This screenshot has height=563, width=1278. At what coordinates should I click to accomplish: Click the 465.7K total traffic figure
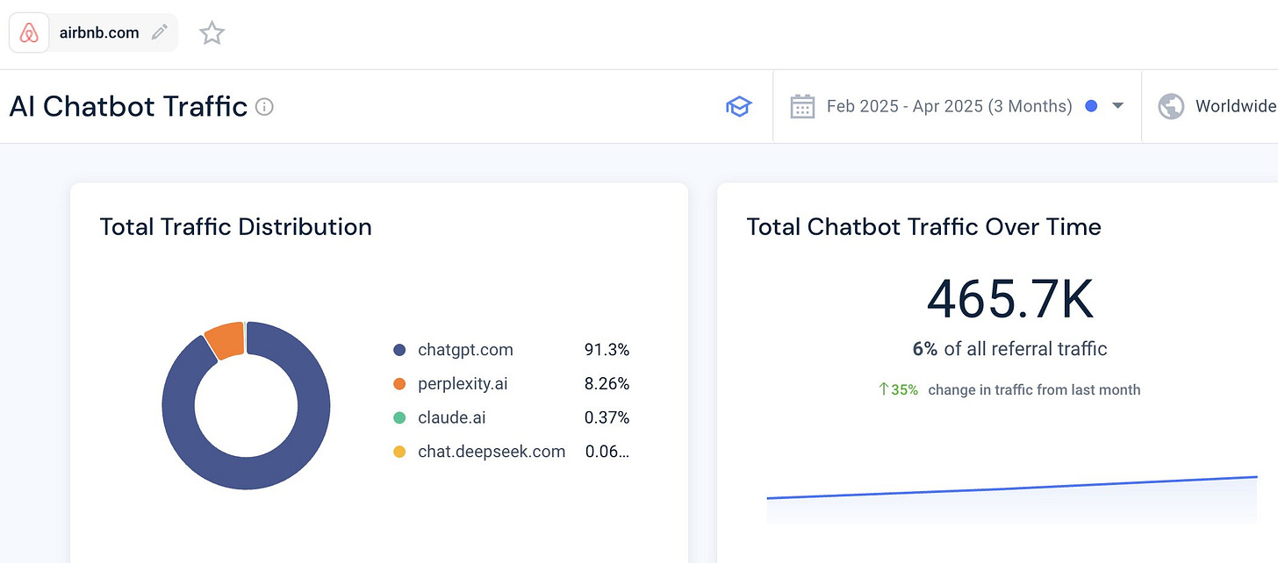point(1009,299)
